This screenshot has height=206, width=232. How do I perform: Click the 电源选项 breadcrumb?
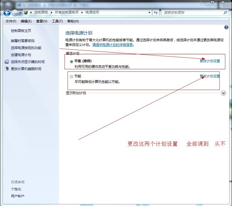click(92, 12)
